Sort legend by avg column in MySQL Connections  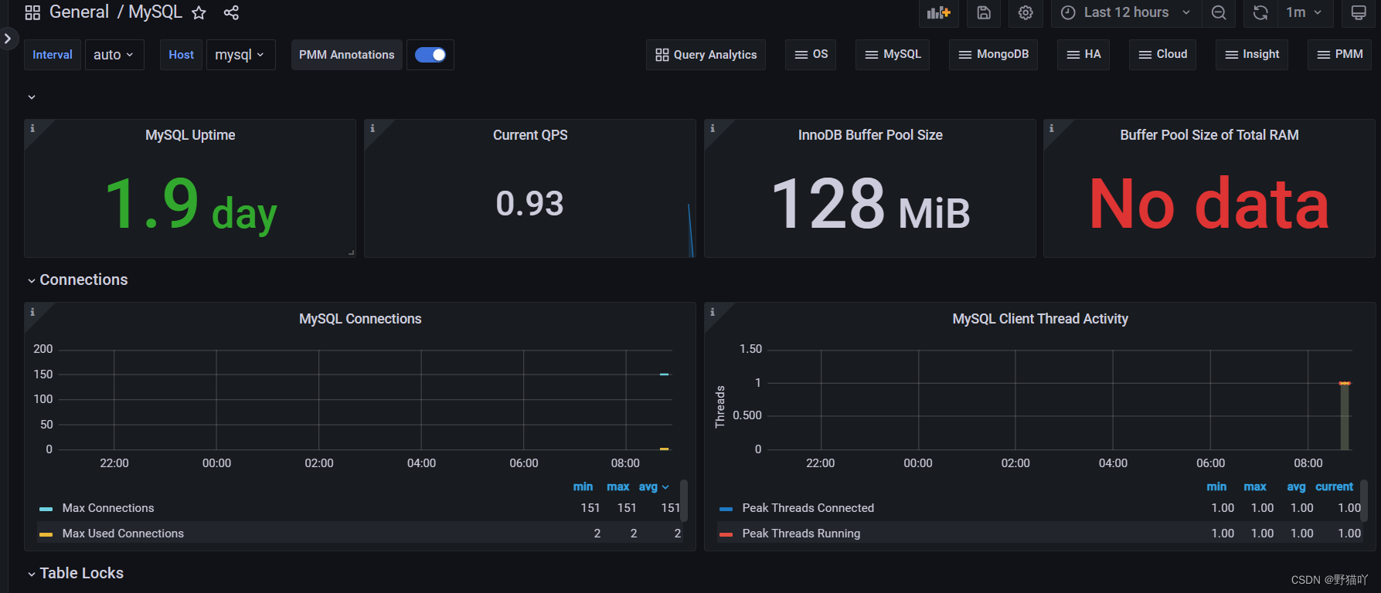pyautogui.click(x=653, y=486)
